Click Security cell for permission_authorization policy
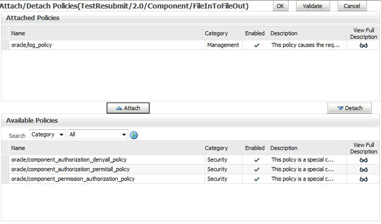This screenshot has width=381, height=224. pyautogui.click(x=223, y=179)
